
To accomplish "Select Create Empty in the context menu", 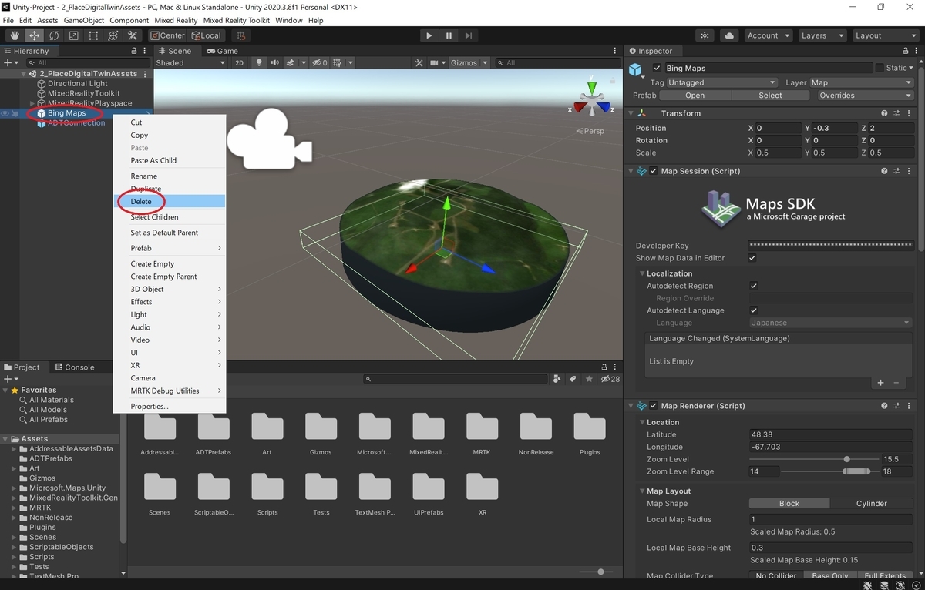I will (x=170, y=263).
